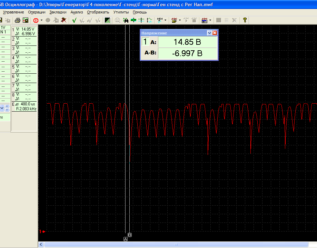Open dropdown next to A:B:C panel icon
Screen dimensions: 317x248
click(x=210, y=20)
